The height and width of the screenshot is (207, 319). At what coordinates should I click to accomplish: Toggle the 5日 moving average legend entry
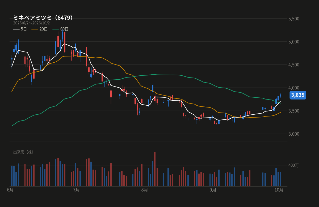20,29
